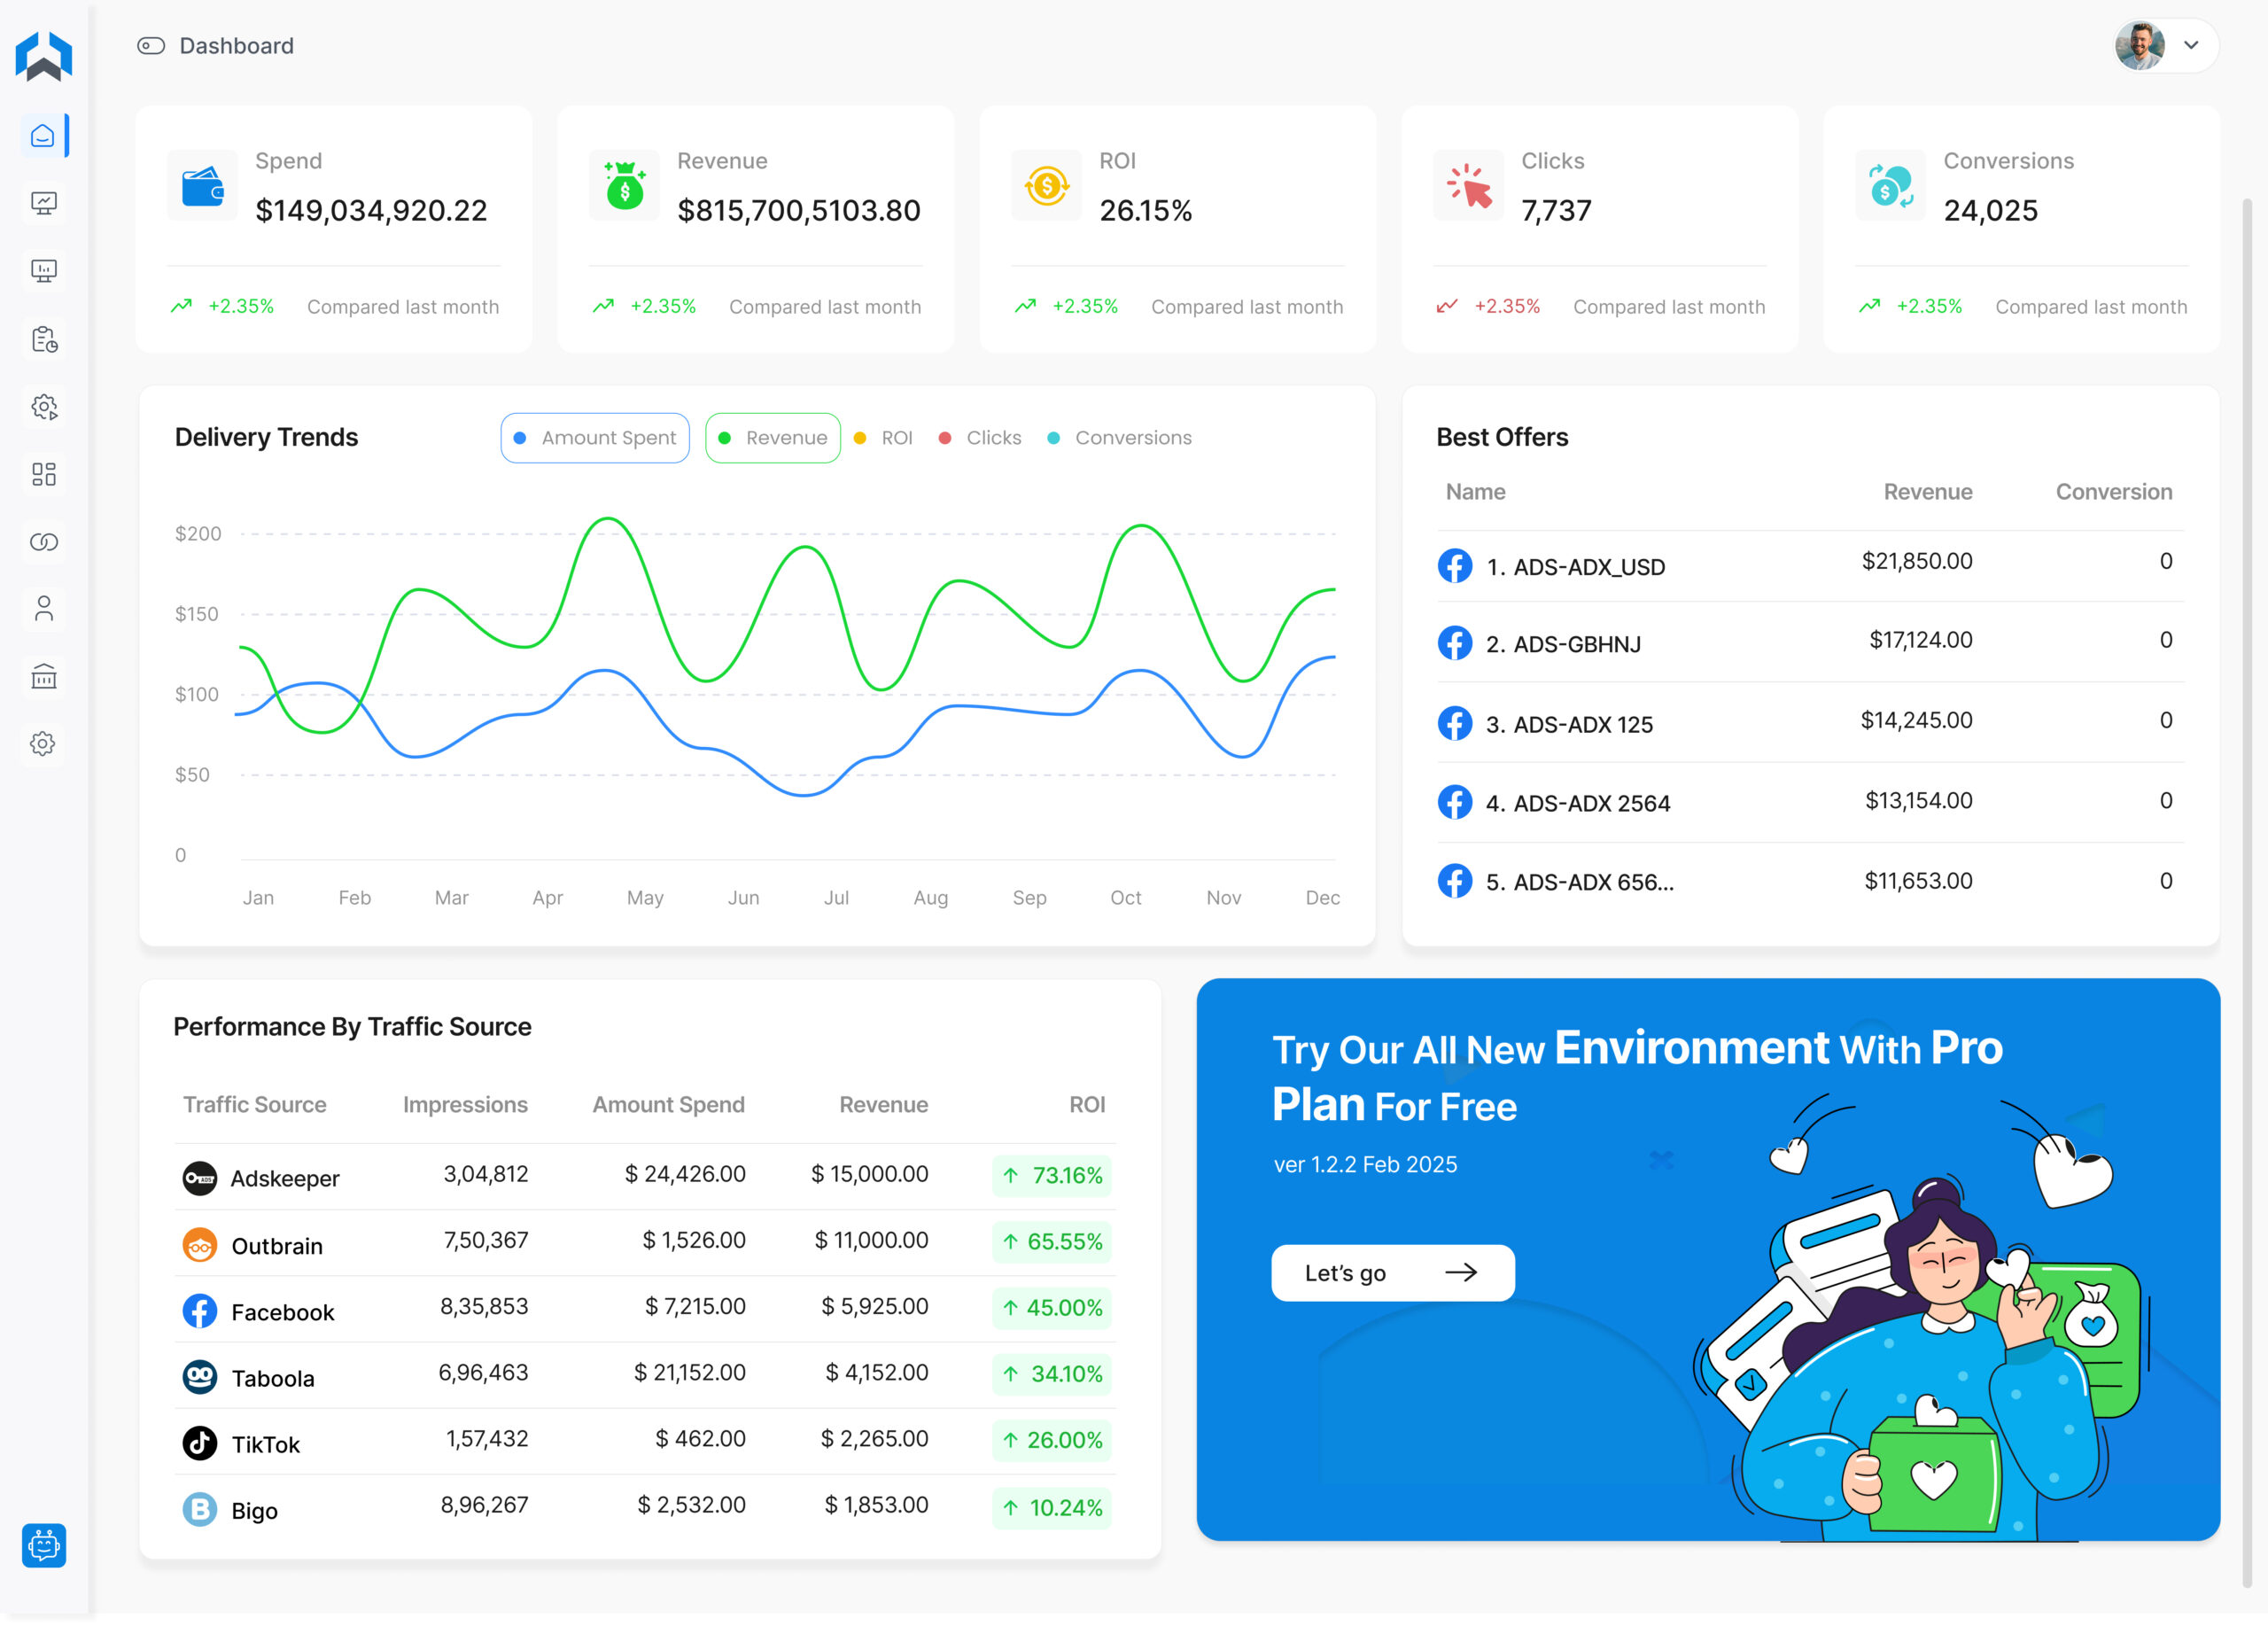The image size is (2268, 1626).
Task: Click the Outbrain logo icon
Action: [x=200, y=1245]
